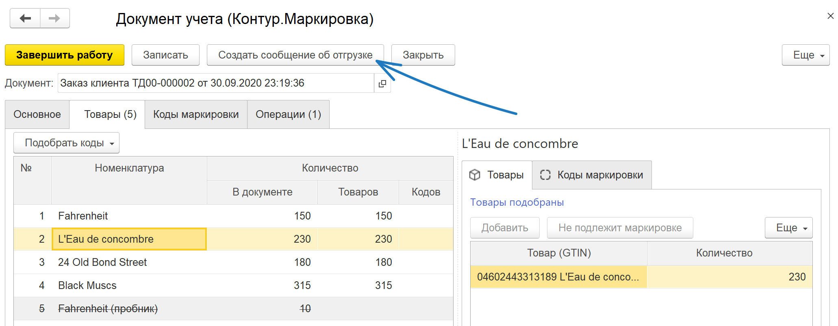Click the box icon on the Товары tab
This screenshot has width=838, height=326.
pyautogui.click(x=475, y=175)
